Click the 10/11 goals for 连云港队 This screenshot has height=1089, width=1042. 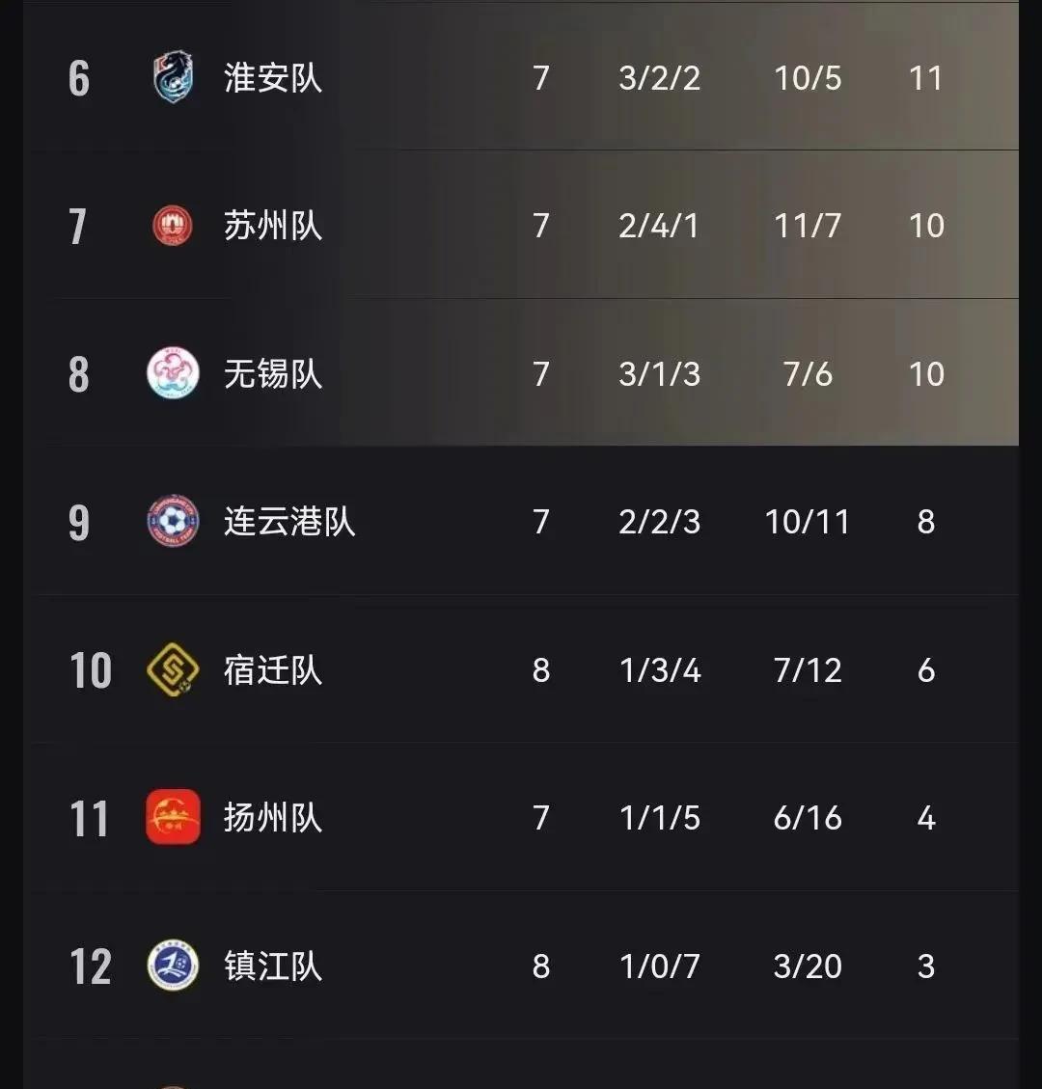[x=808, y=522]
